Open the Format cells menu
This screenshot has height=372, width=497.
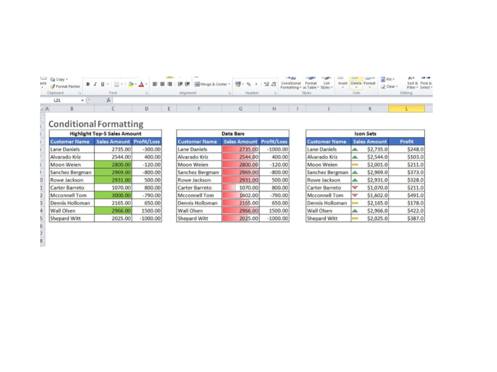click(370, 82)
